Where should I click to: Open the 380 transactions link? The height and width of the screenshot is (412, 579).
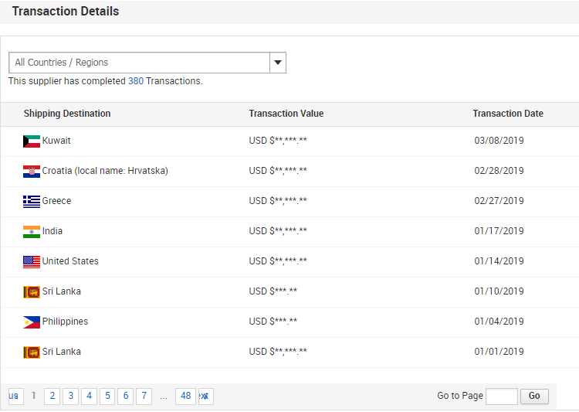(x=135, y=81)
